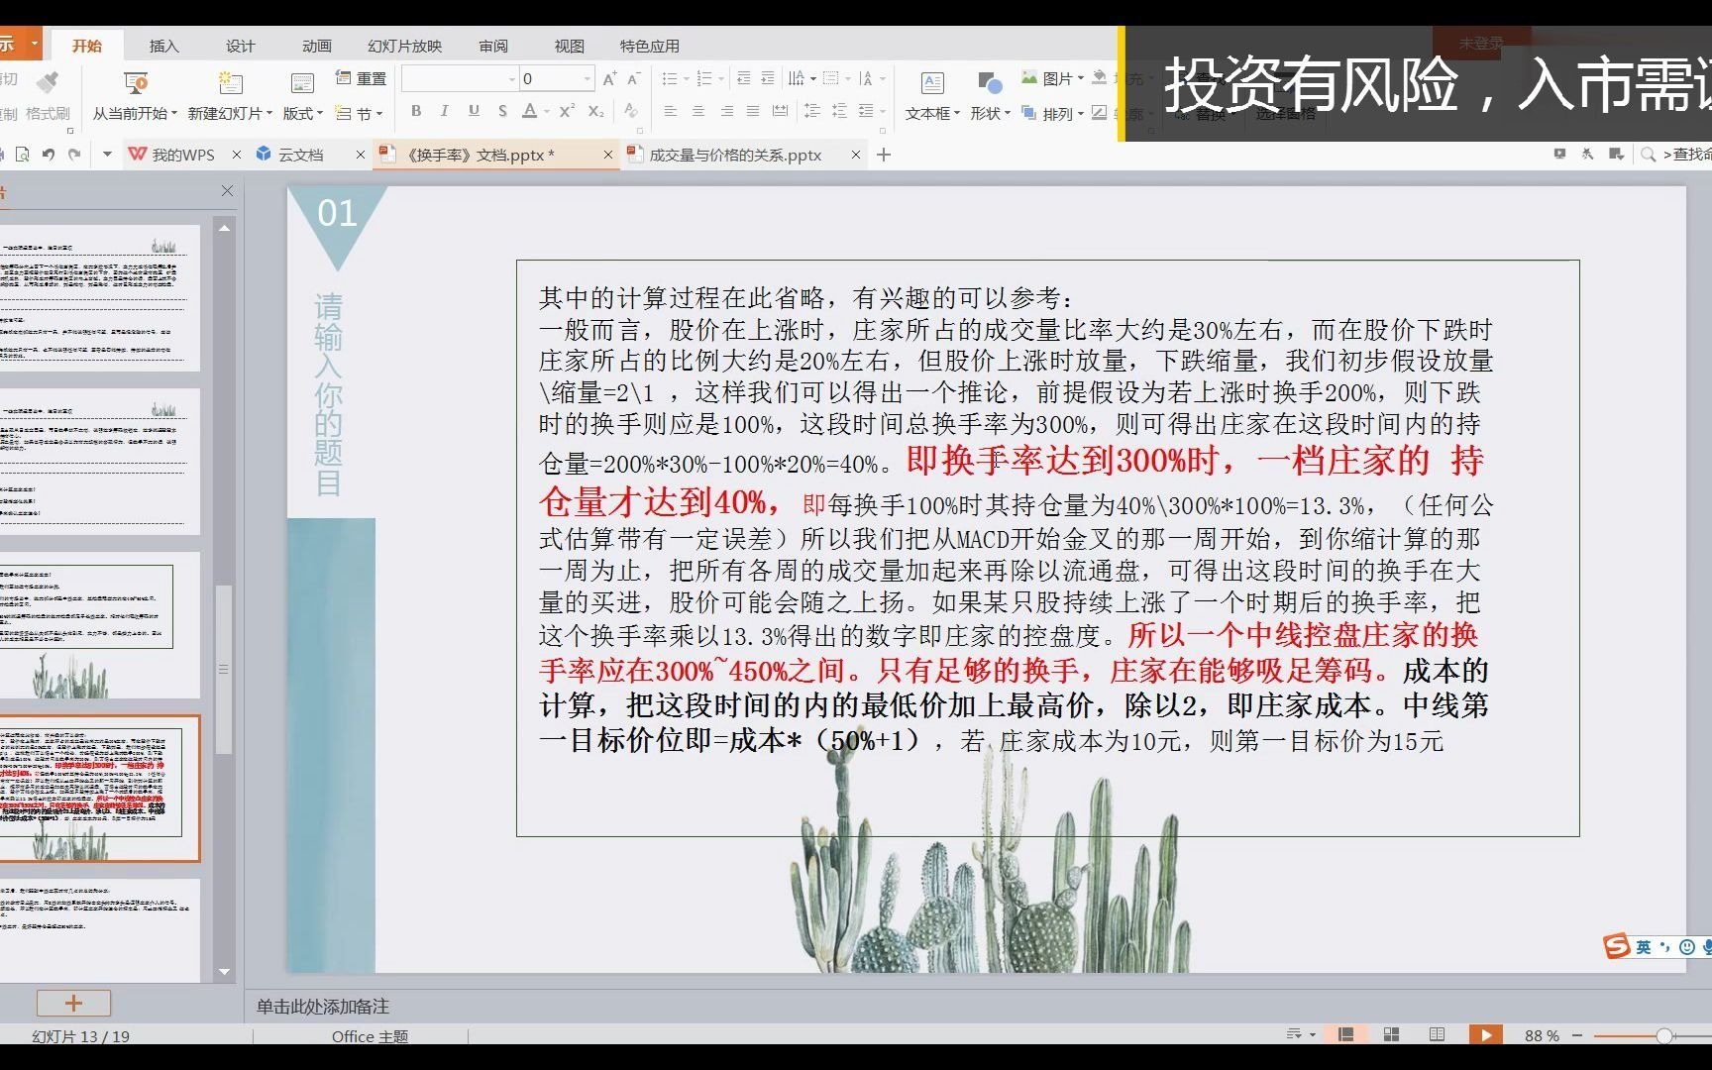Click the Clear Formatting icon
Viewport: 1712px width, 1070px height.
[x=630, y=111]
